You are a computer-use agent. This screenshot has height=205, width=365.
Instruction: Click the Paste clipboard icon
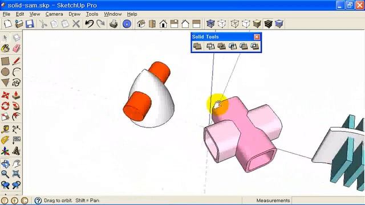pyautogui.click(x=65, y=24)
